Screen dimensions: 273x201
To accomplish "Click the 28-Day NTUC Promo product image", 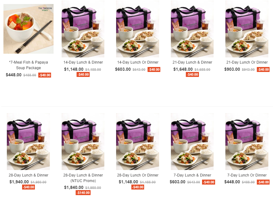I will click(83, 142).
